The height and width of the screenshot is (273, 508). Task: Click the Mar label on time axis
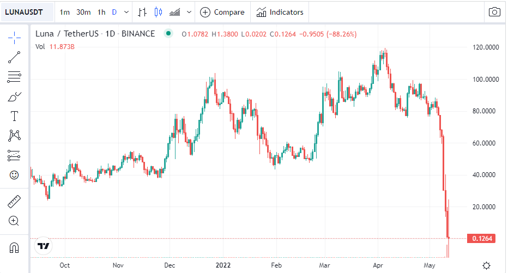pos(325,265)
